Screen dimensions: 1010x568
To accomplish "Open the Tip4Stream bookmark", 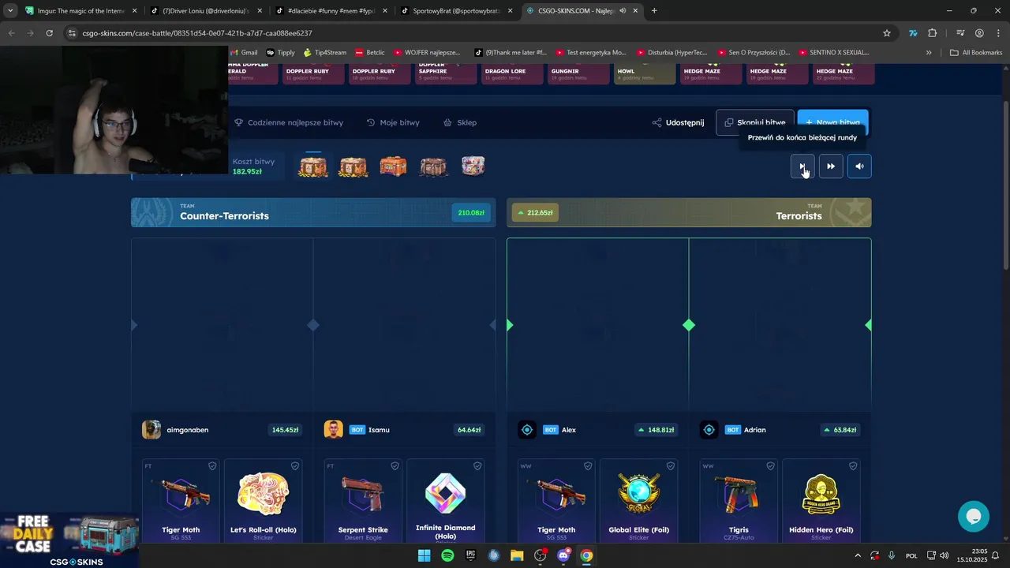I will point(324,53).
